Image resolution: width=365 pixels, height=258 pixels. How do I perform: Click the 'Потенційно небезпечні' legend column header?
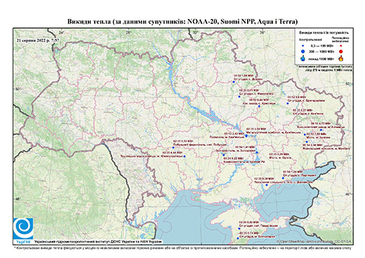coord(340,39)
